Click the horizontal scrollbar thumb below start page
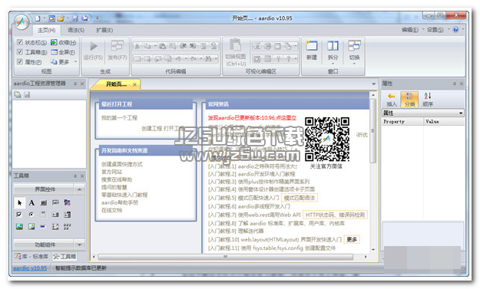This screenshot has height=289, width=480. [x=225, y=257]
